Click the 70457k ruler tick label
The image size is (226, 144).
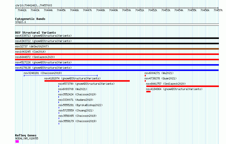tap(218, 10)
